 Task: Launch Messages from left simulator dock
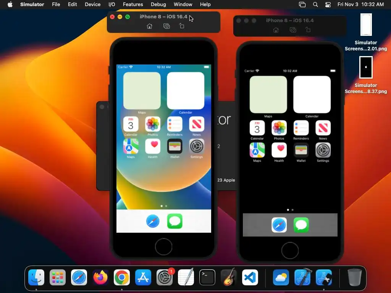coord(174,221)
